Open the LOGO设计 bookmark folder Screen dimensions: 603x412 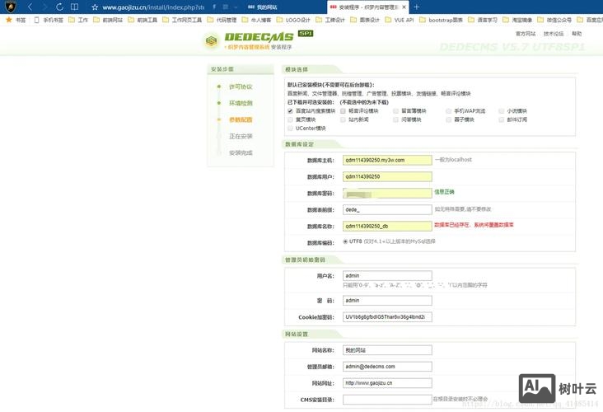(x=293, y=20)
